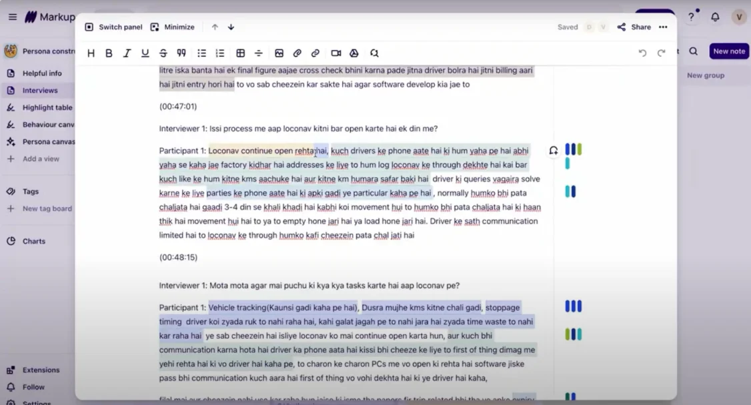This screenshot has height=405, width=751.
Task: Click tag color bars beside kar raha hai line
Action: pyautogui.click(x=574, y=334)
